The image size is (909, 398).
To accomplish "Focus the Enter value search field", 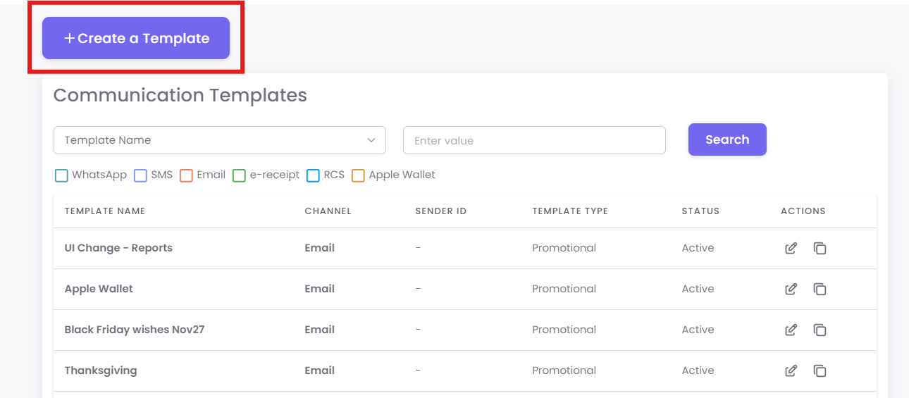I will 533,140.
